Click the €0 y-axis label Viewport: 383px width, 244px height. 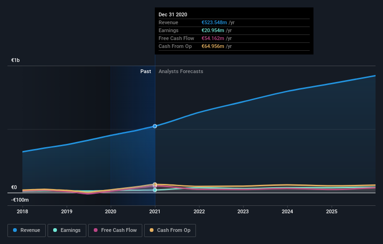click(x=14, y=187)
